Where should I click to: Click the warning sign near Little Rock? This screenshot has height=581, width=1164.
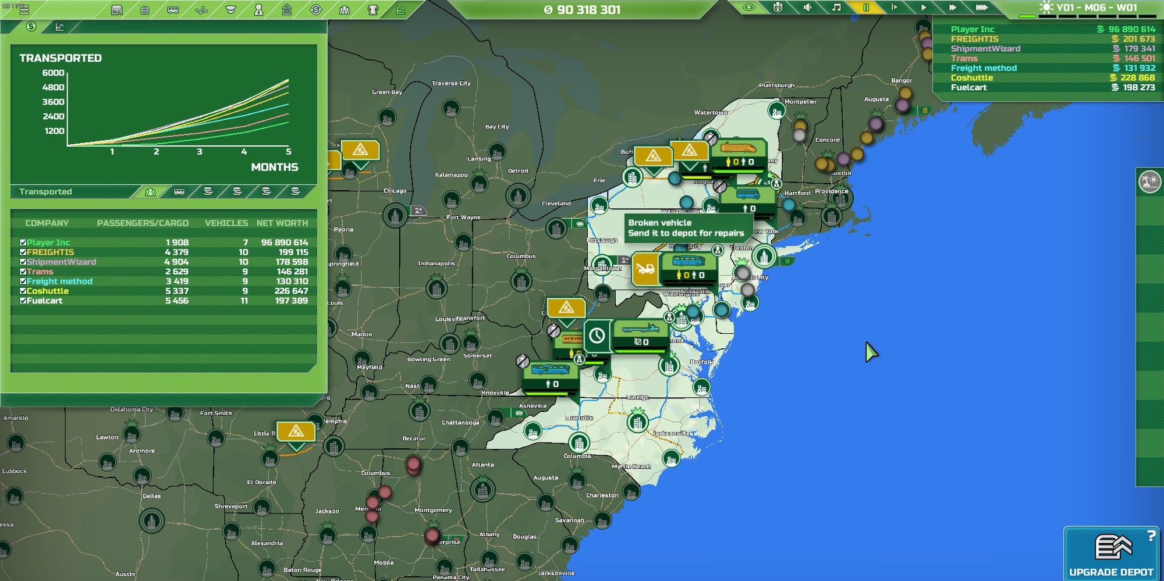[x=296, y=432]
